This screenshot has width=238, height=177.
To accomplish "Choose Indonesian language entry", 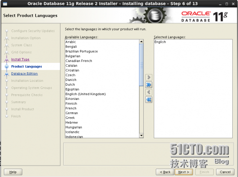I will tap(102, 137).
